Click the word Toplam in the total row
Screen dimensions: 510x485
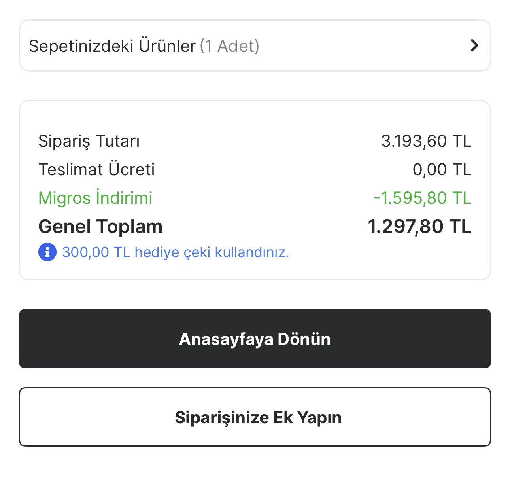coord(129,227)
